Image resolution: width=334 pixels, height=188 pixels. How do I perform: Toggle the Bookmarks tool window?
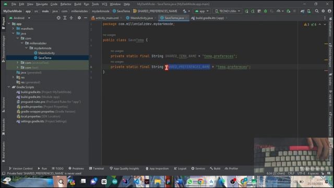(4, 127)
